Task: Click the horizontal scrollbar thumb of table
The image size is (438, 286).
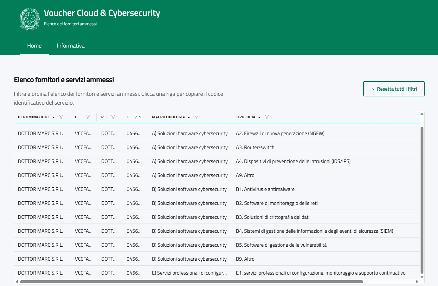Action: [x=191, y=282]
